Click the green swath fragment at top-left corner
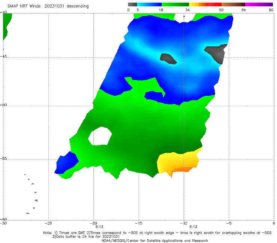 [7, 25]
